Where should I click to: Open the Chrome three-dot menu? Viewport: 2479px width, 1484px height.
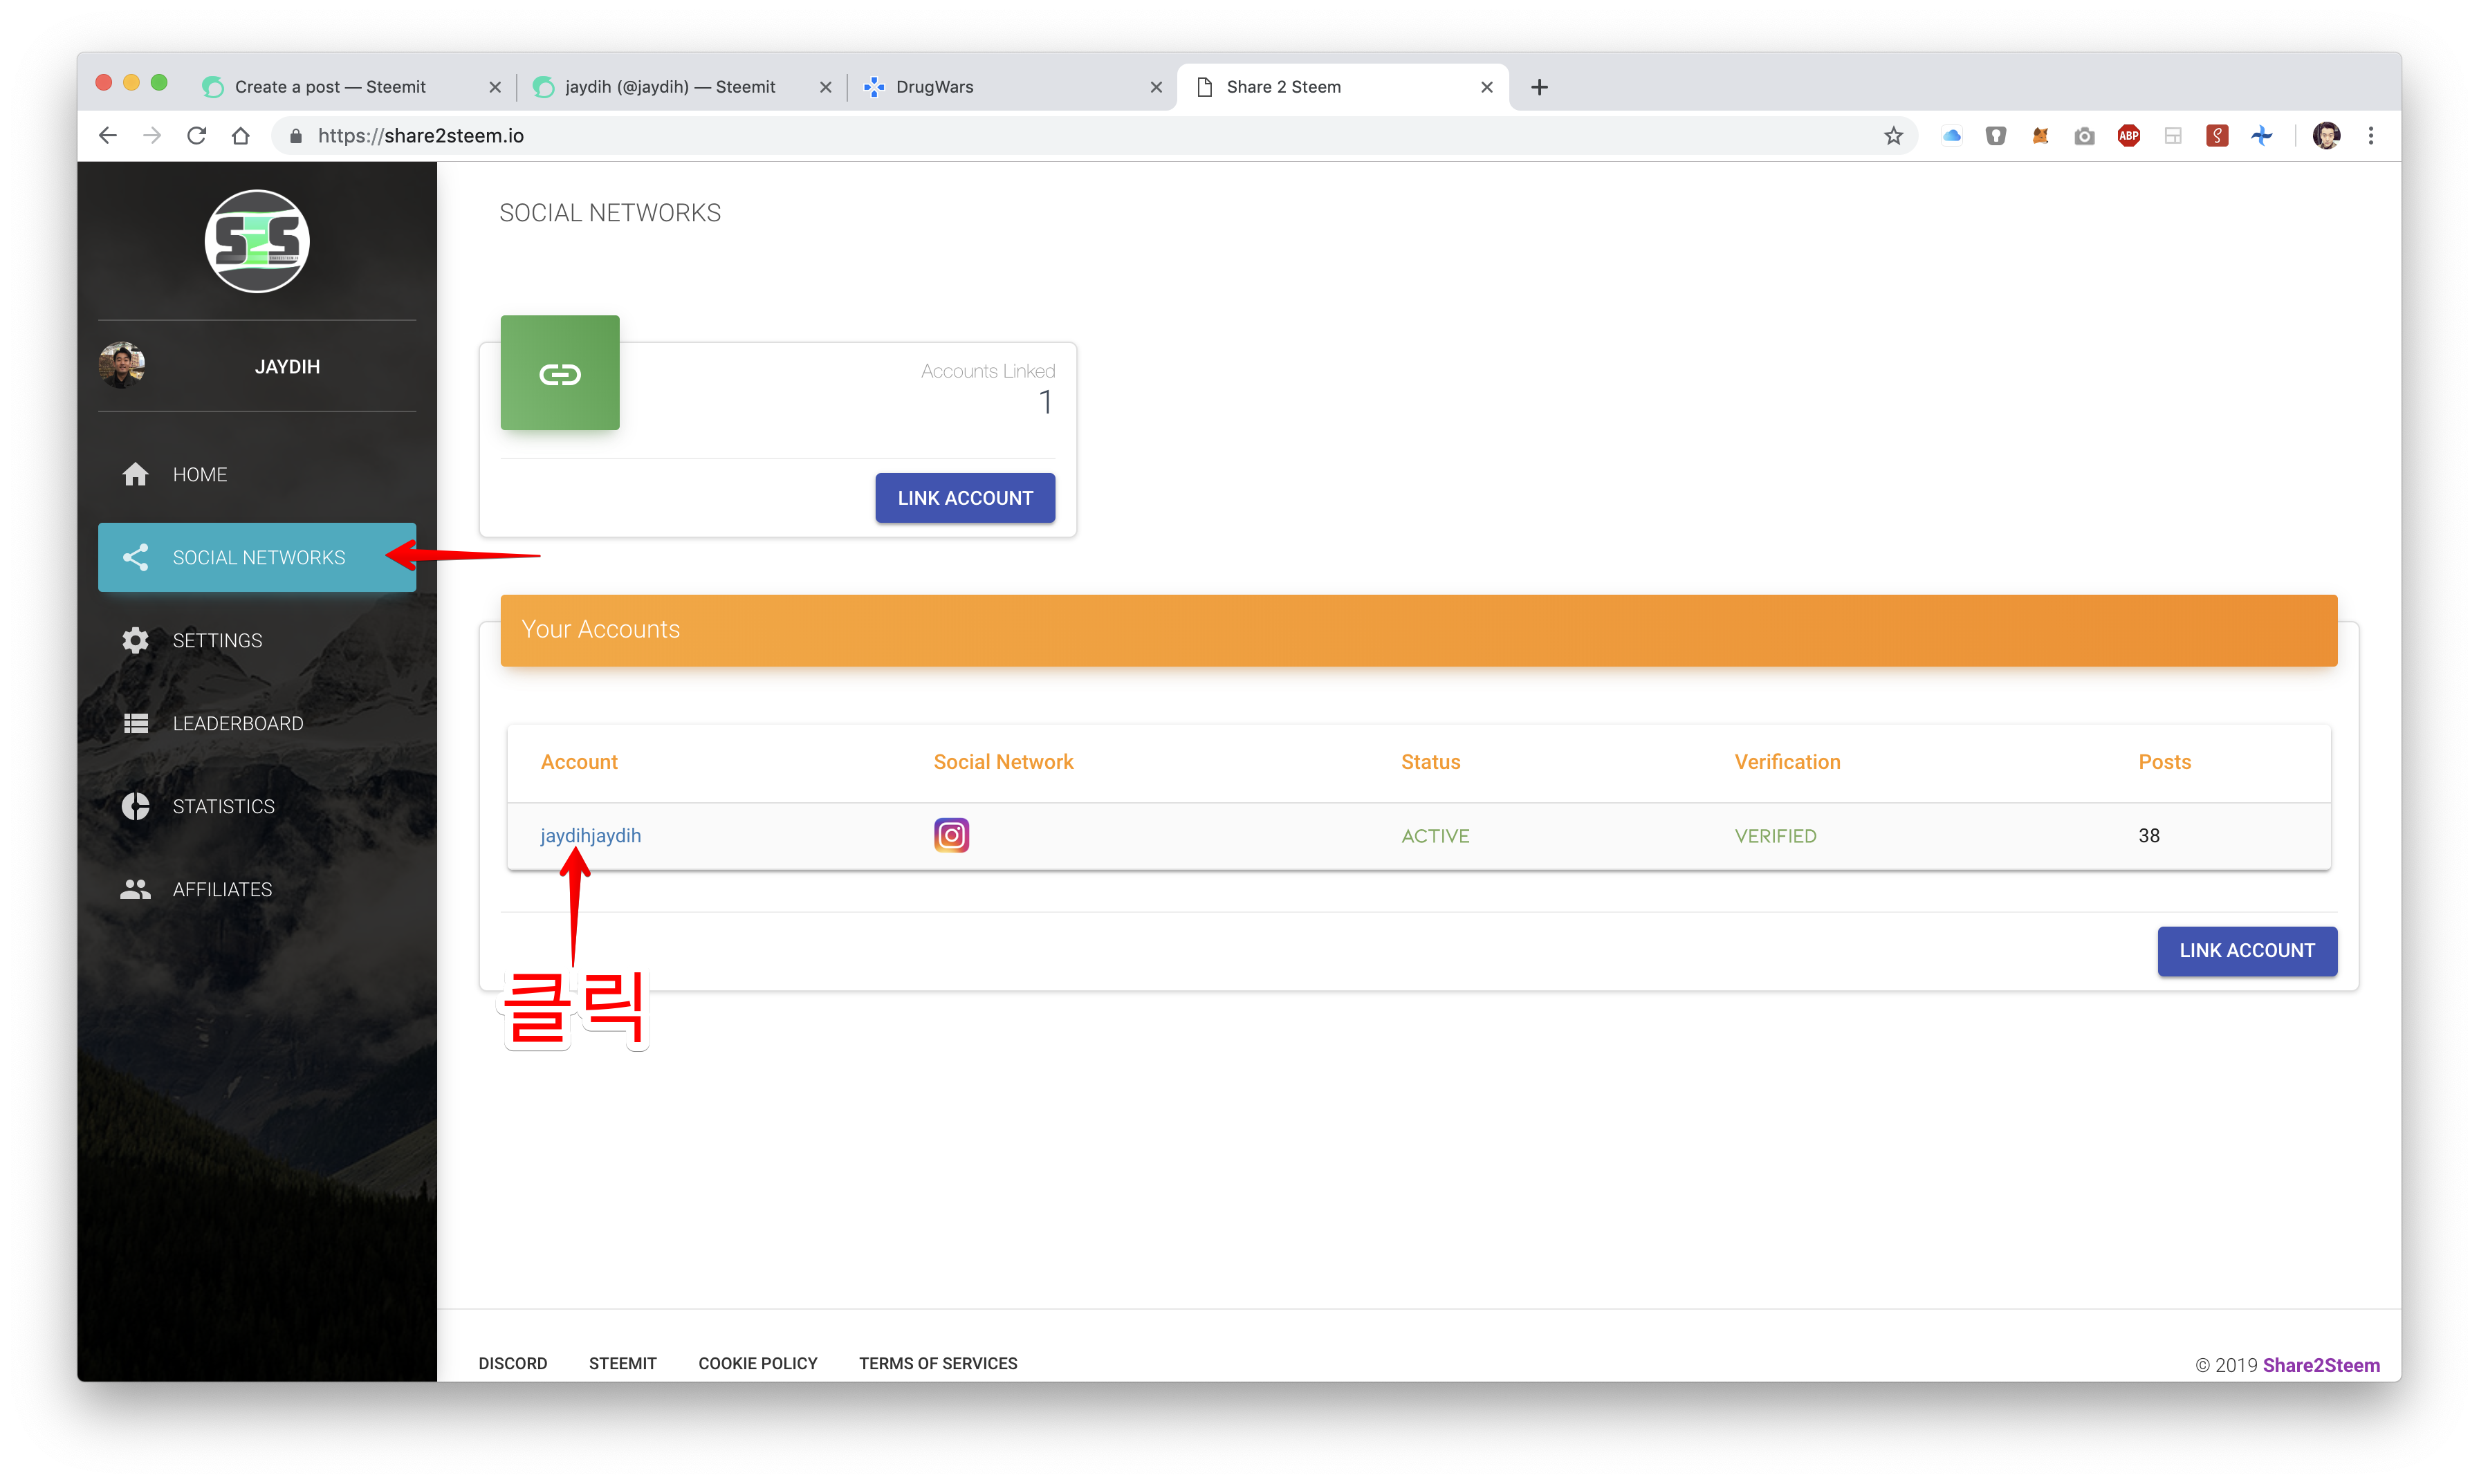pos(2371,136)
